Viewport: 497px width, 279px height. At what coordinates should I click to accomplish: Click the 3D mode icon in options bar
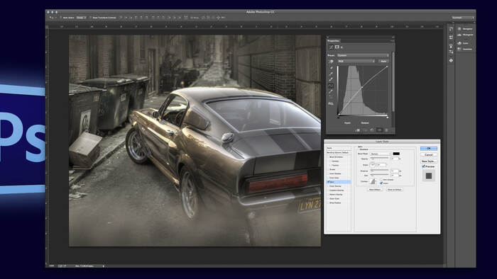click(218, 18)
